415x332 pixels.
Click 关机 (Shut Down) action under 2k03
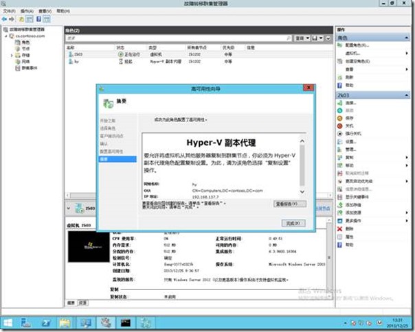click(349, 126)
